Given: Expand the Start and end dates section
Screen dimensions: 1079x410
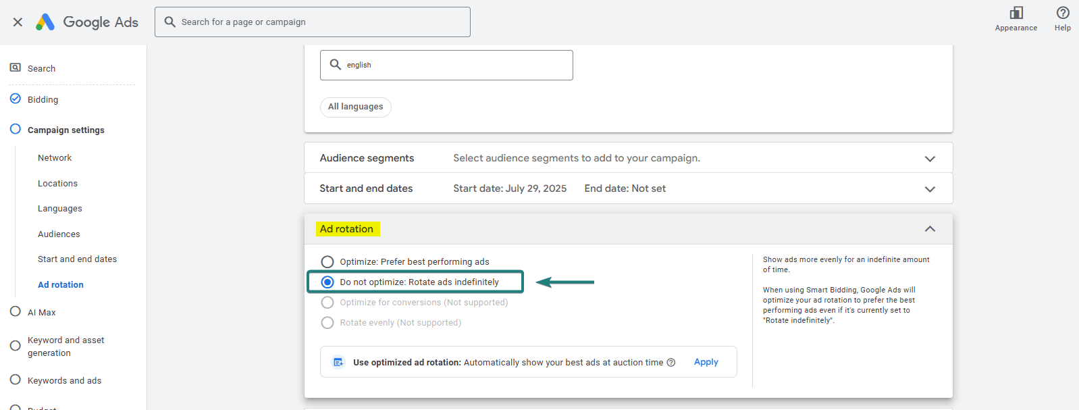Looking at the screenshot, I should [x=930, y=189].
